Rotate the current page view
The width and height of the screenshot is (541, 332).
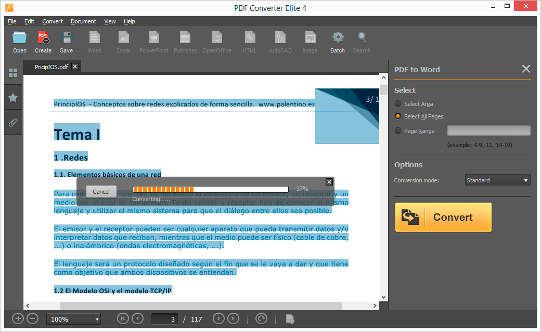261,318
